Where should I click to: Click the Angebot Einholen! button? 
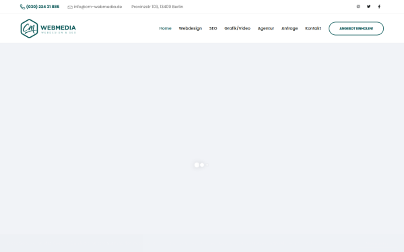356,28
